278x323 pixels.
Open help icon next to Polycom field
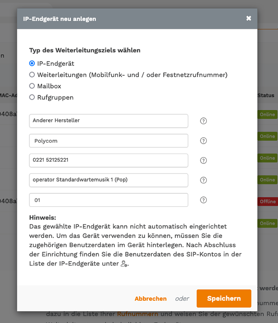point(203,140)
